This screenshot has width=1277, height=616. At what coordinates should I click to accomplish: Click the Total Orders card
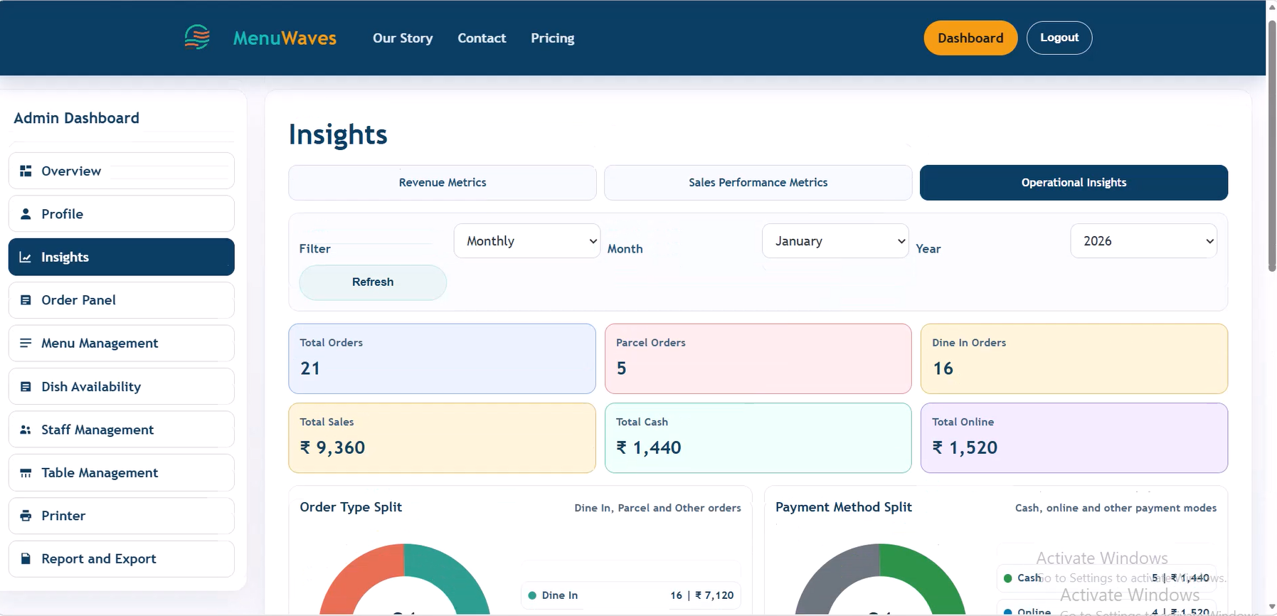(442, 359)
